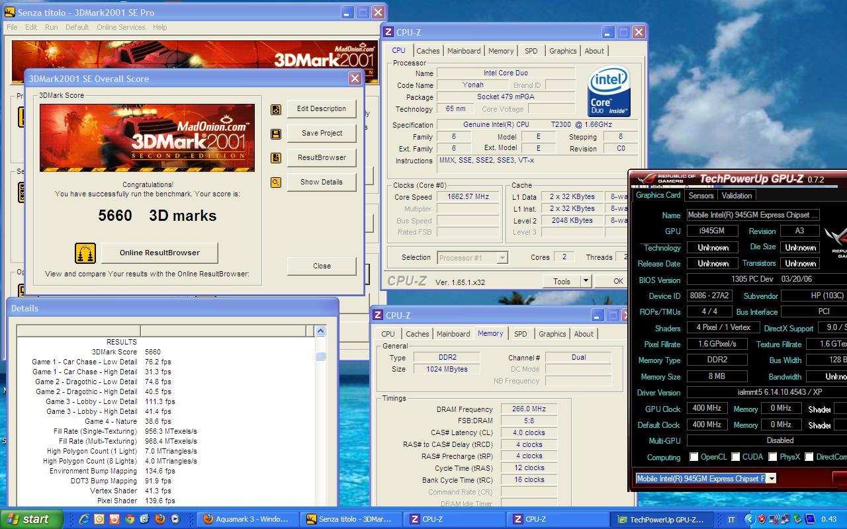The height and width of the screenshot is (529, 847).
Task: Open the Tools dropdown arrow in CPU-Z
Action: tap(586, 281)
